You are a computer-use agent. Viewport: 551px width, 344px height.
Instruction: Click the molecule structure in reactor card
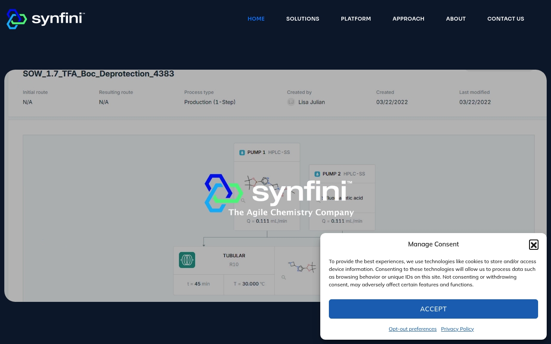(x=302, y=267)
